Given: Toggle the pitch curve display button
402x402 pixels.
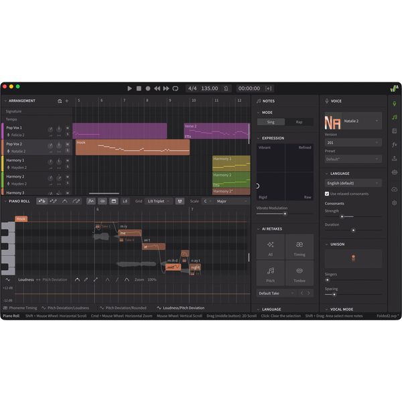Looking at the screenshot, I should pyautogui.click(x=91, y=201).
